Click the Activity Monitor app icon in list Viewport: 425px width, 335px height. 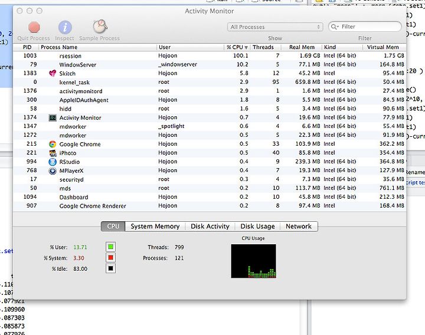53,117
